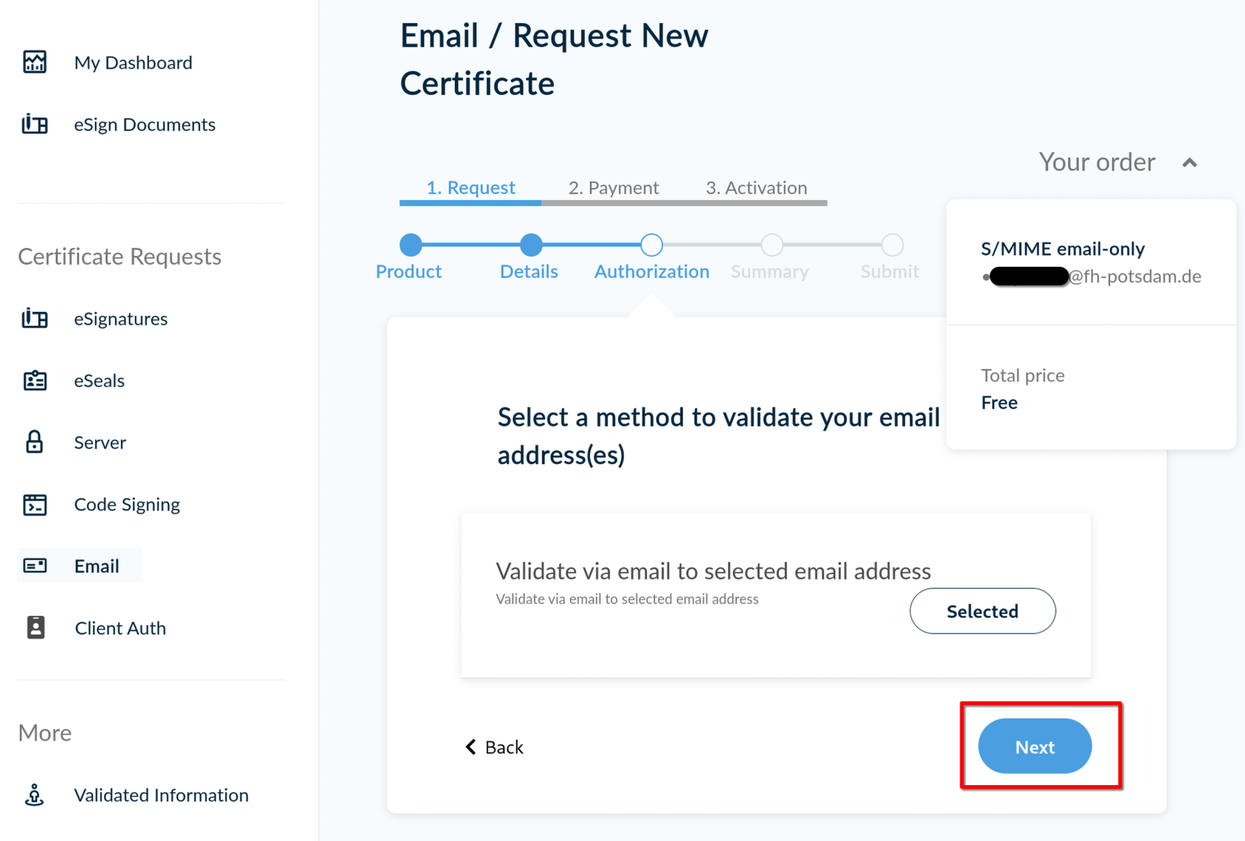This screenshot has height=841, width=1245.
Task: Collapse the Your order panel chevron
Action: click(1189, 163)
